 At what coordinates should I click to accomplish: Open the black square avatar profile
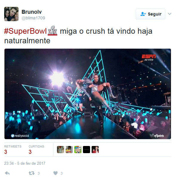(x=87, y=150)
